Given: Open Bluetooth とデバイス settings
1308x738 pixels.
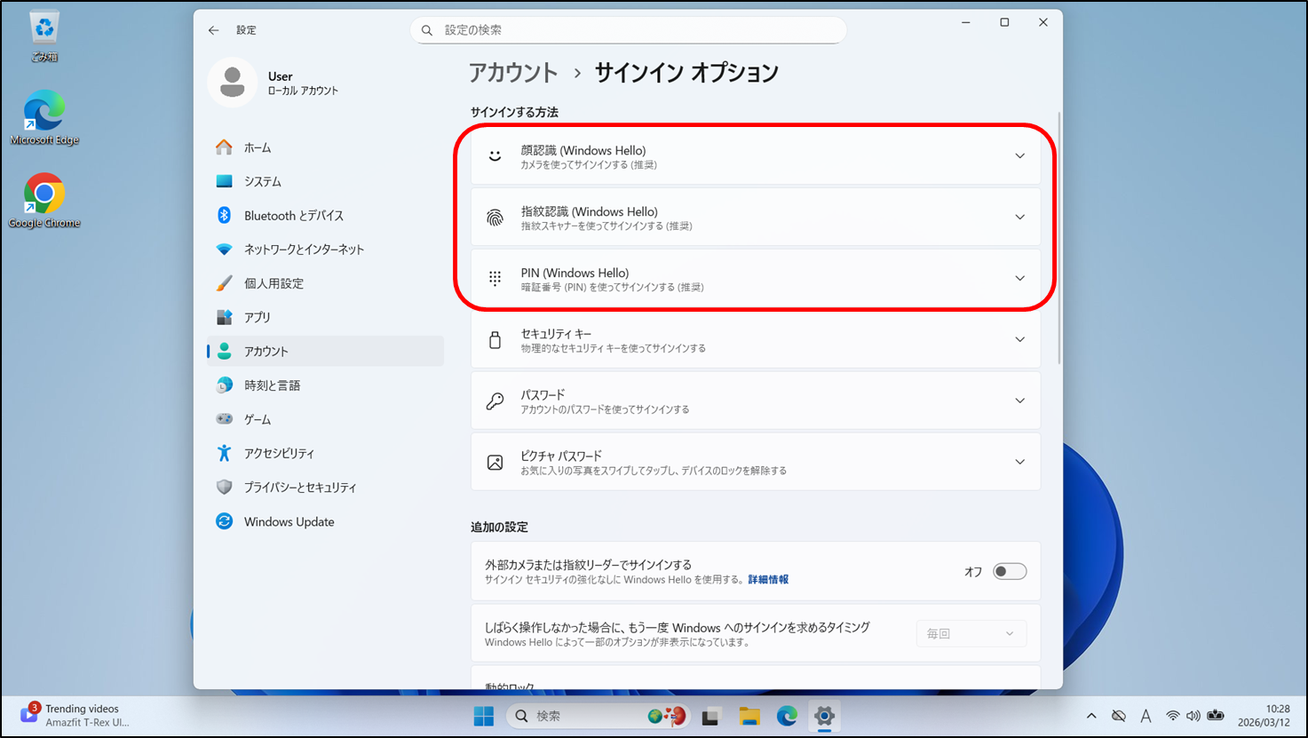Looking at the screenshot, I should (325, 216).
